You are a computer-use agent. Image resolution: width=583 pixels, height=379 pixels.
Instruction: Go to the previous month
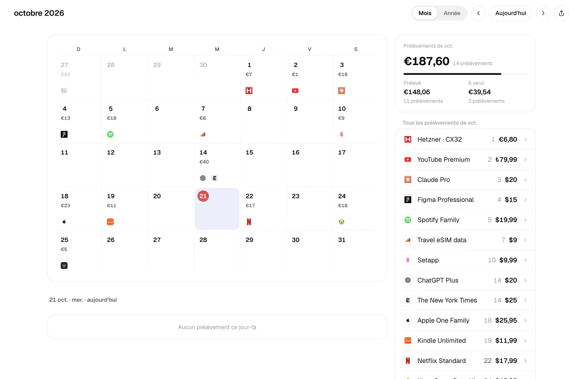click(x=479, y=13)
